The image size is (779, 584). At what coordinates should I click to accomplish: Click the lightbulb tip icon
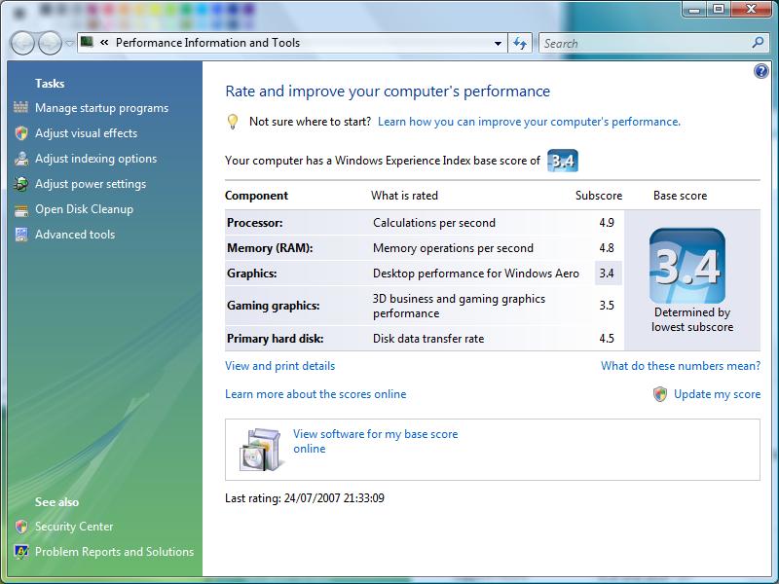tap(233, 122)
